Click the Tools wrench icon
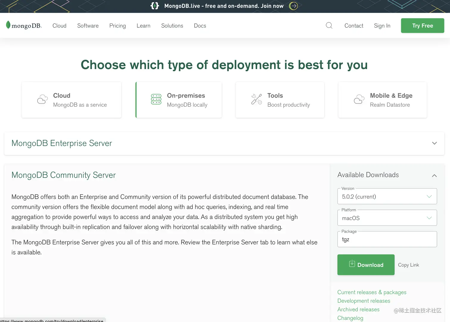Viewport: 450px width, 322px height. [x=257, y=99]
